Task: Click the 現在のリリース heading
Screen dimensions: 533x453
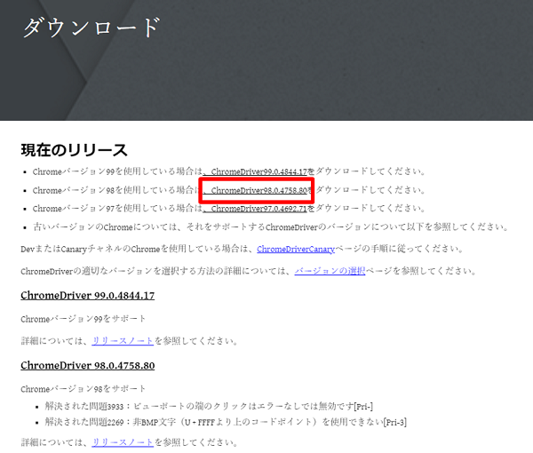Action: coord(74,150)
